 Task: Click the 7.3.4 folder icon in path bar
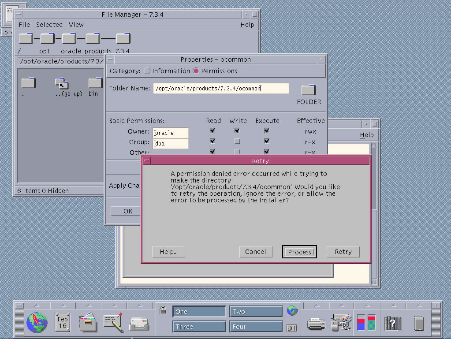pyautogui.click(x=123, y=38)
